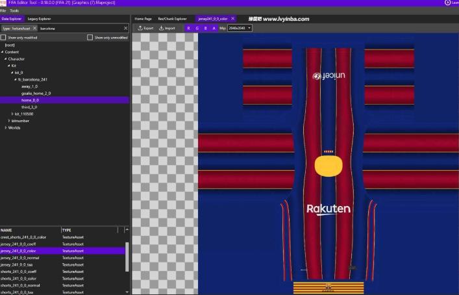Screen dimensions: 459x295
Task: Select the shorts_241_0_0_normal asset row
Action: (62, 285)
